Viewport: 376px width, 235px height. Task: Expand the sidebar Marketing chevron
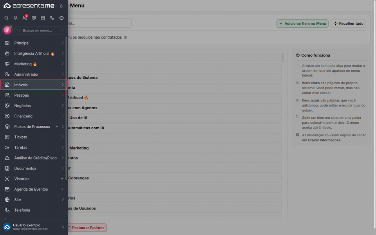63,64
